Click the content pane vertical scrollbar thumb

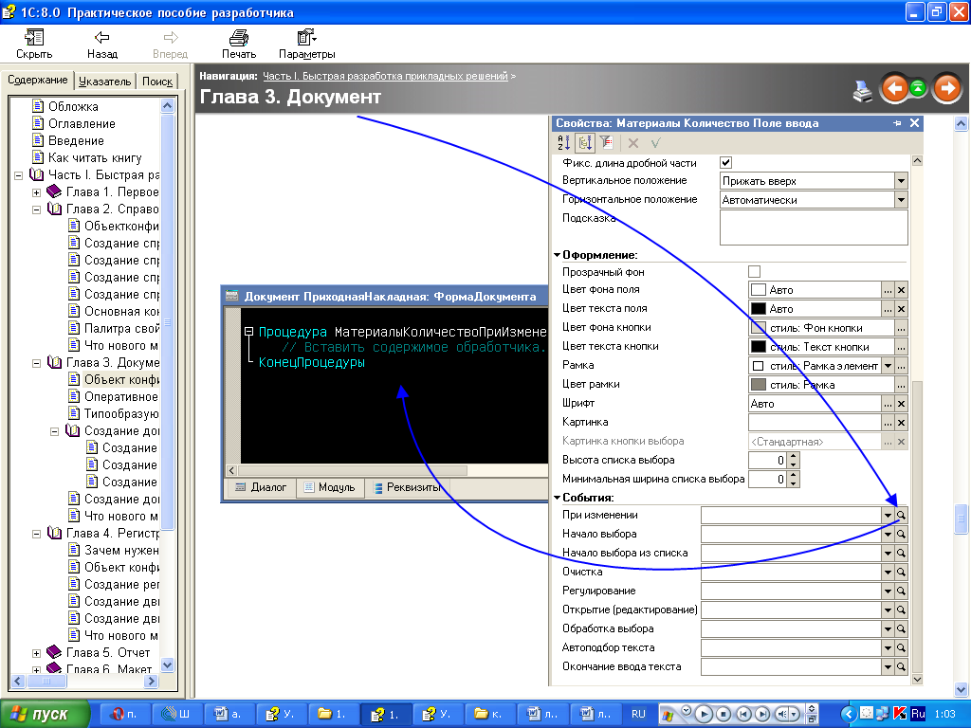[x=962, y=517]
